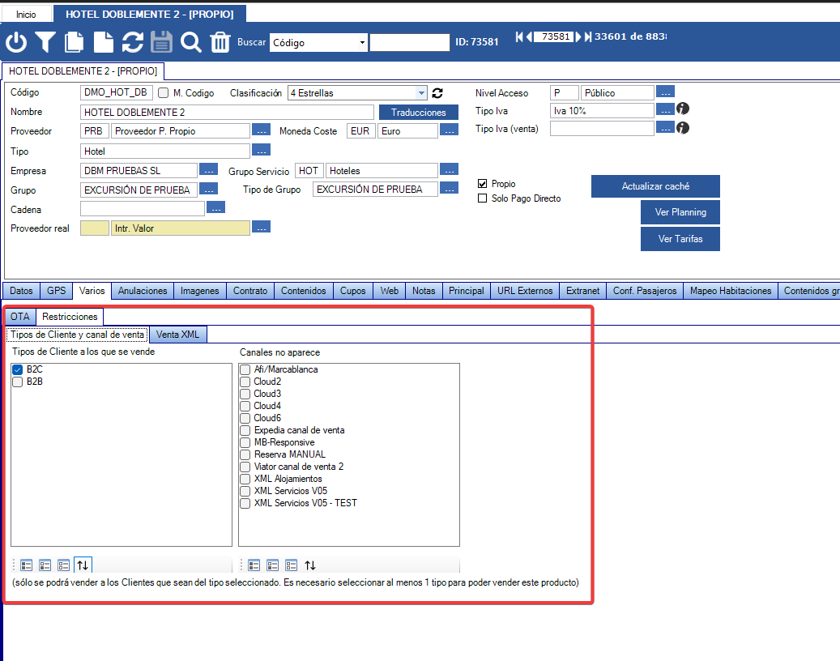The height and width of the screenshot is (661, 840).
Task: Uncheck the Propio checkbox
Action: pyautogui.click(x=482, y=184)
